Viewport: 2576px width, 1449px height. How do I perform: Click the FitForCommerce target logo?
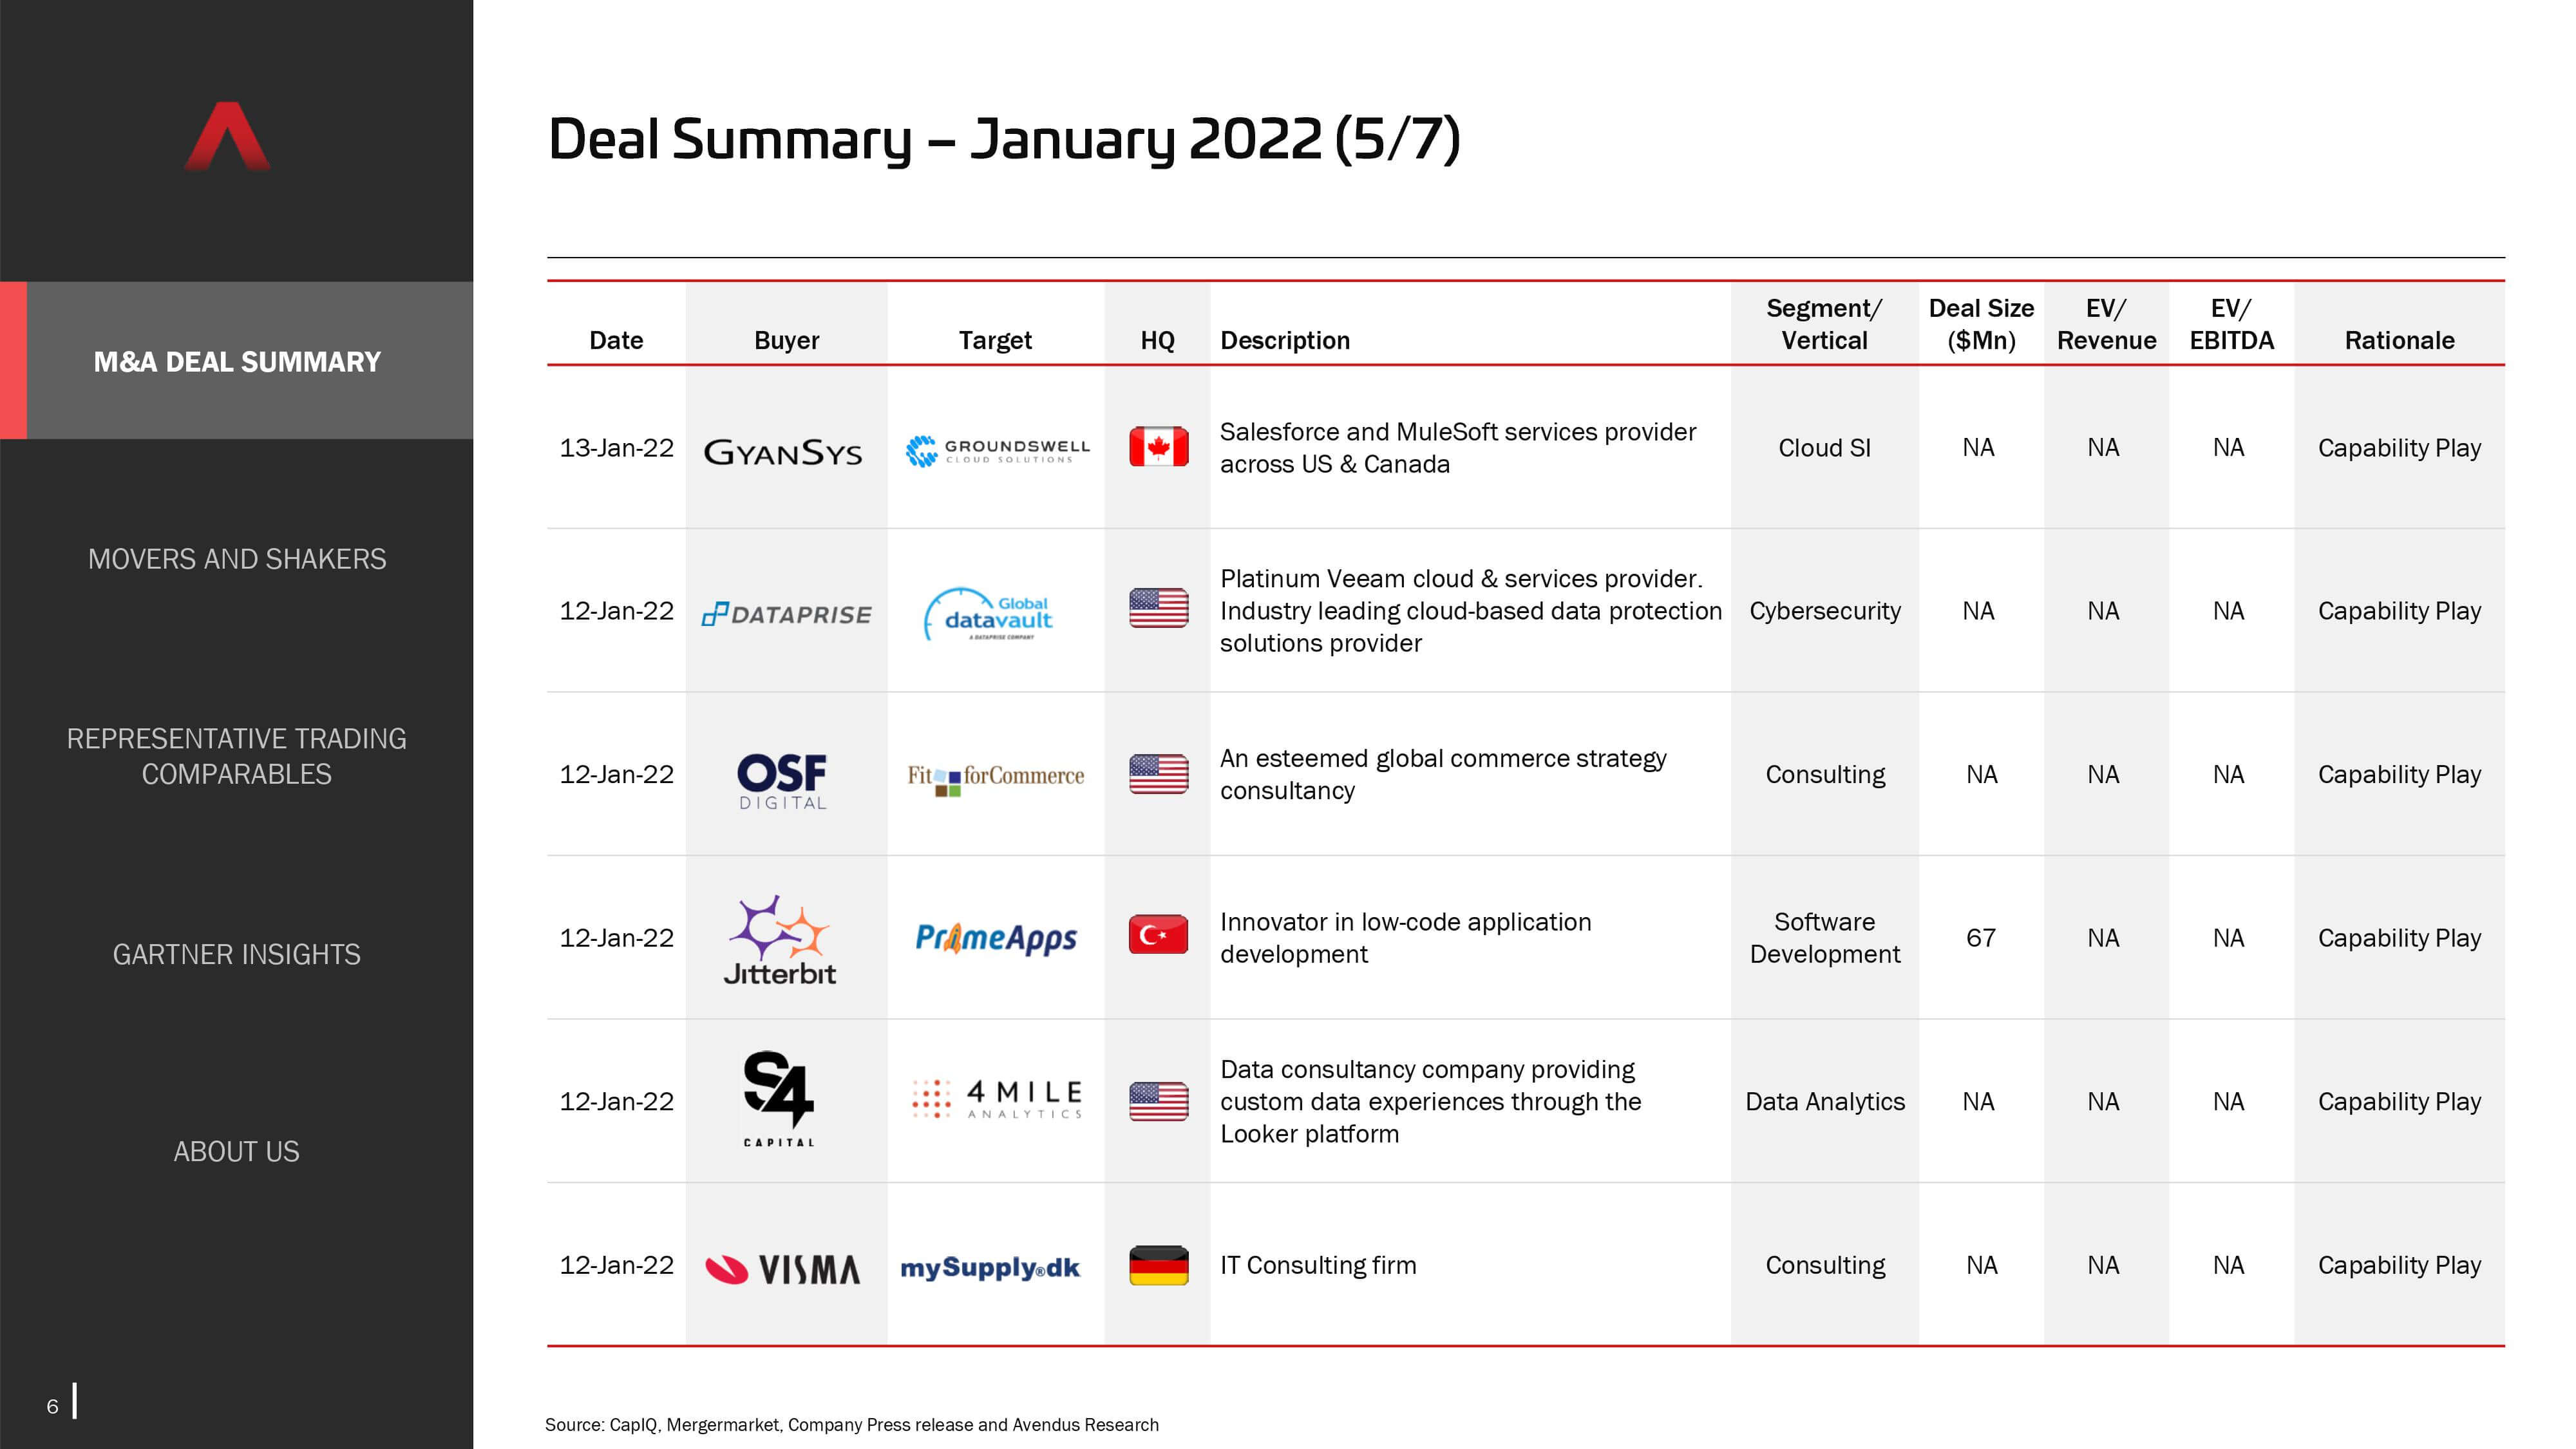(x=995, y=778)
